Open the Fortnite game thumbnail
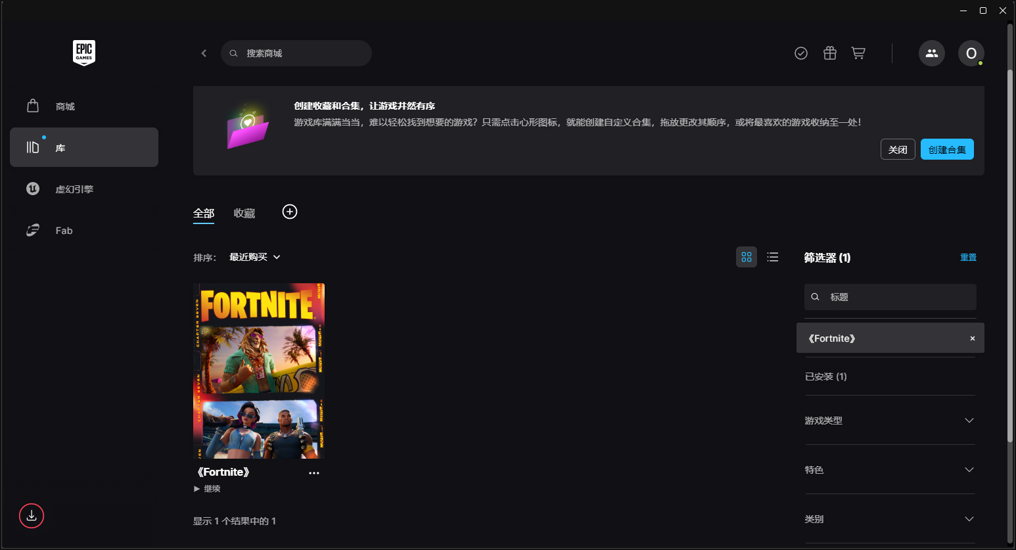The height and width of the screenshot is (550, 1016). (259, 371)
